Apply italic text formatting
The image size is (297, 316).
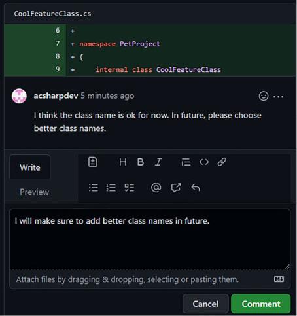pos(158,162)
